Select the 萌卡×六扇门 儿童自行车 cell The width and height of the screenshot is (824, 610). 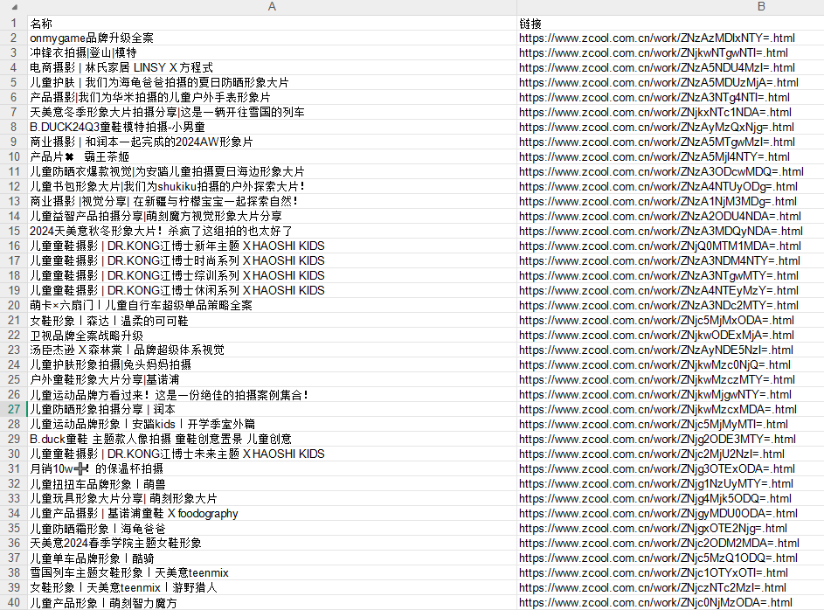point(272,305)
